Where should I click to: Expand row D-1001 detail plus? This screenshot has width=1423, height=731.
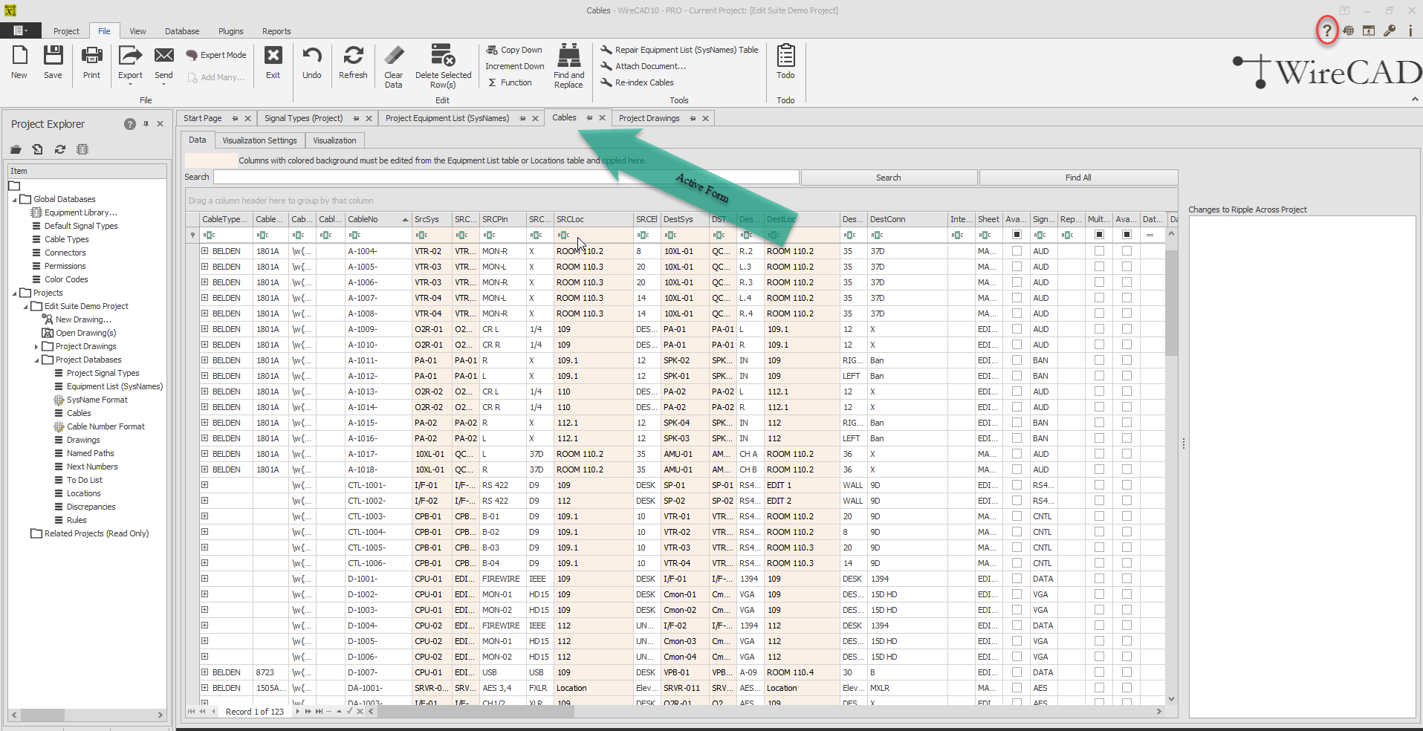coord(204,579)
